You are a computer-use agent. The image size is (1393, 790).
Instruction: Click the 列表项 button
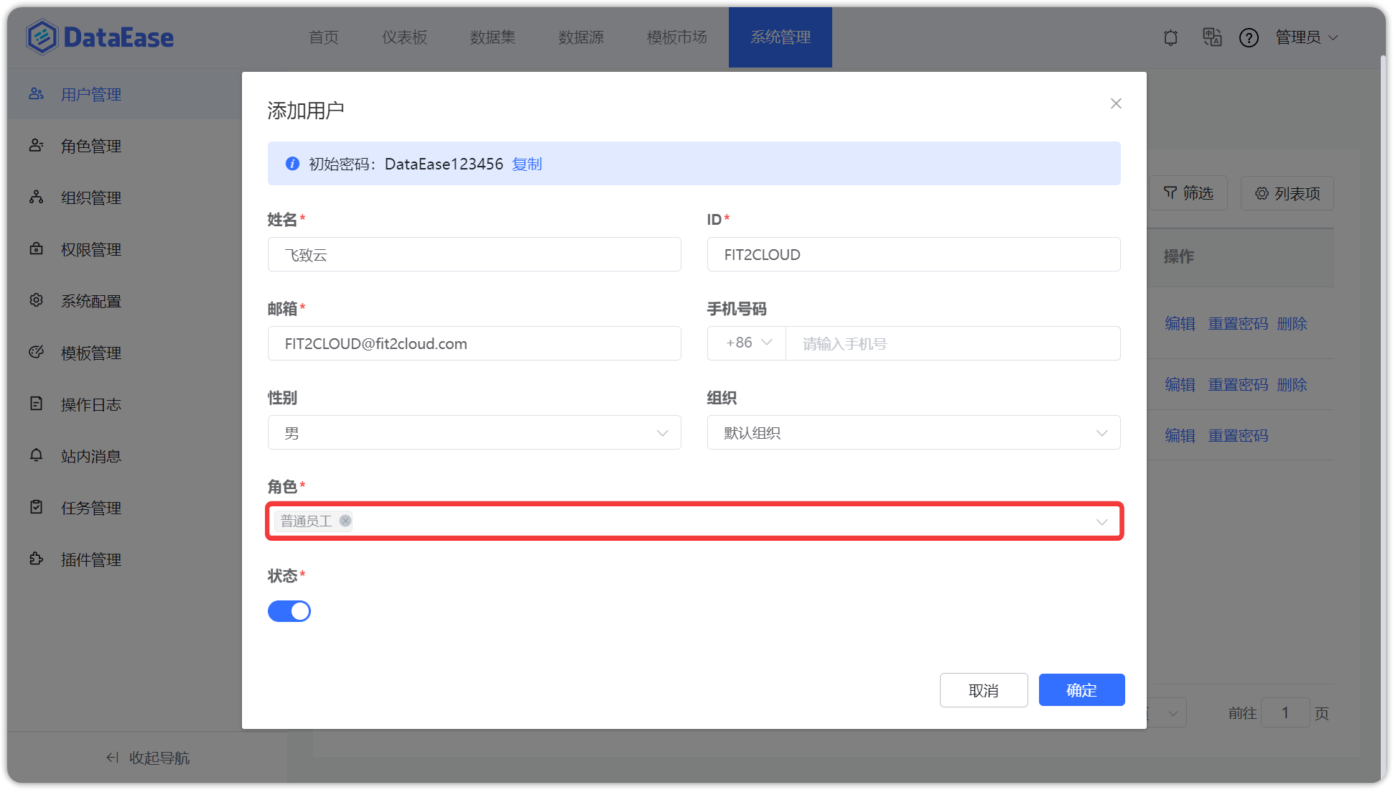1287,193
